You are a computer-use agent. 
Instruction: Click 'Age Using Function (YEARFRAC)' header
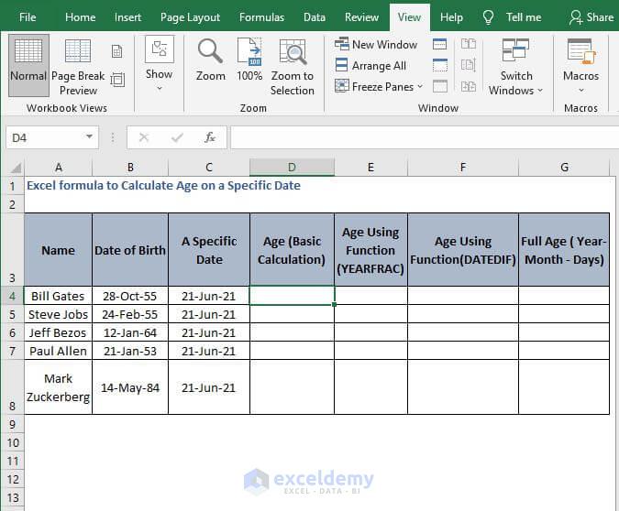click(370, 250)
